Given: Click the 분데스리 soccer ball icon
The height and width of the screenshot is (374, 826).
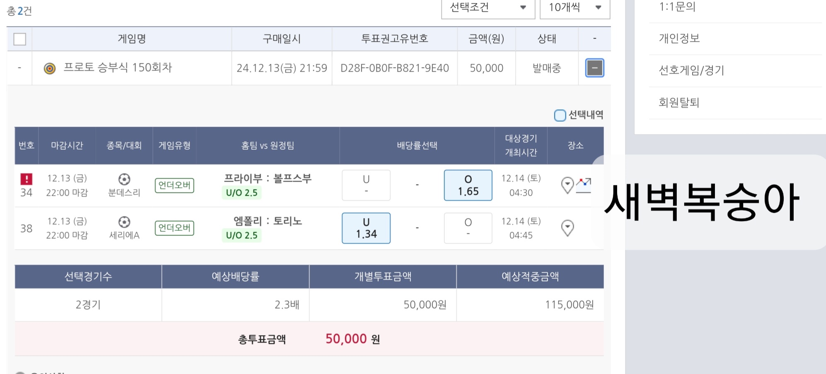Looking at the screenshot, I should pos(124,179).
